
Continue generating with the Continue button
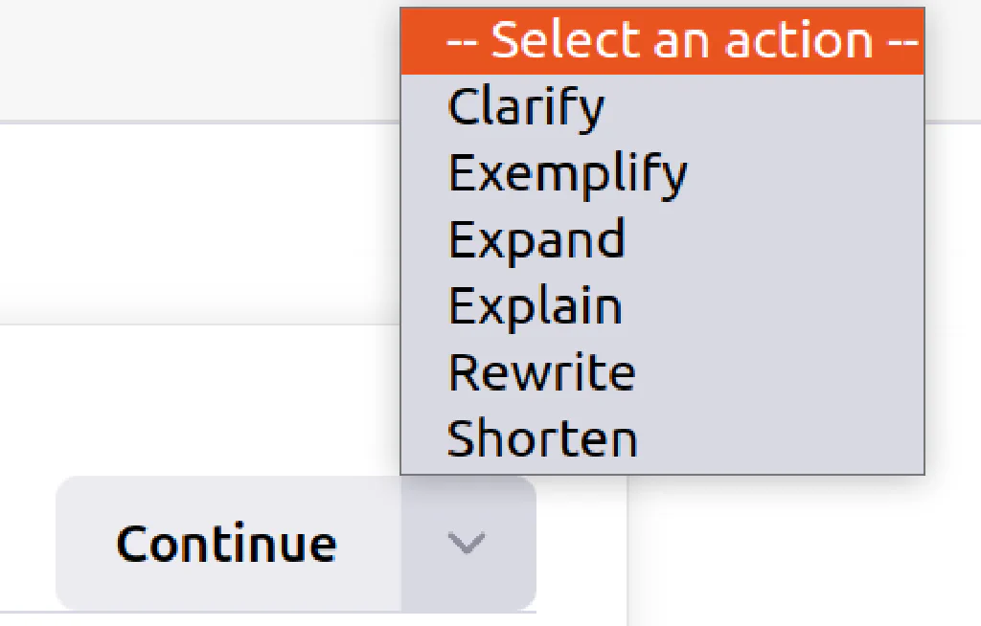pyautogui.click(x=228, y=543)
